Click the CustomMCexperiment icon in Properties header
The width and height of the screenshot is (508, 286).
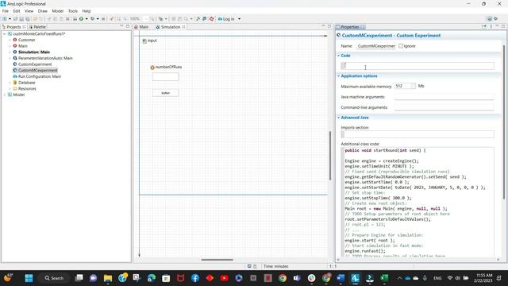[x=339, y=35]
